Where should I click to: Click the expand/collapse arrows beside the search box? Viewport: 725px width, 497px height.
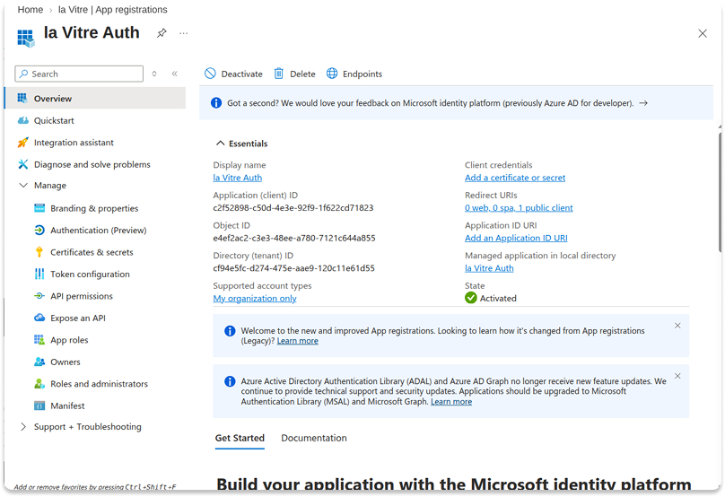154,74
